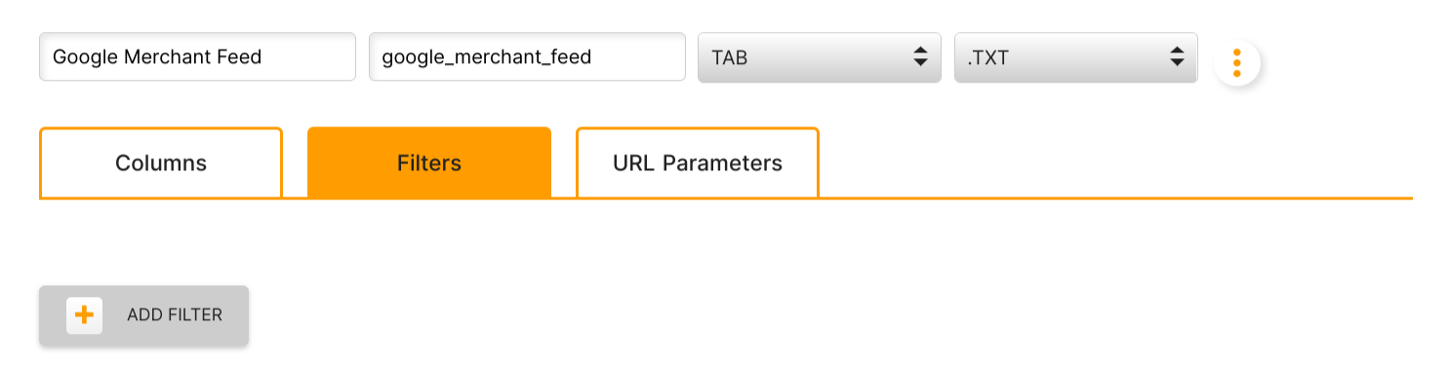Screen dimensions: 1449x371
Task: Open the URL Parameters tab
Action: click(698, 163)
